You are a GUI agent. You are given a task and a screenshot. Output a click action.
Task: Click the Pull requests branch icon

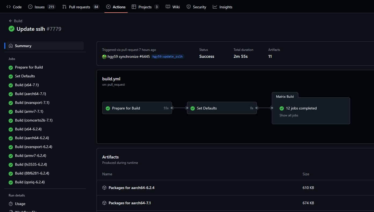point(64,7)
